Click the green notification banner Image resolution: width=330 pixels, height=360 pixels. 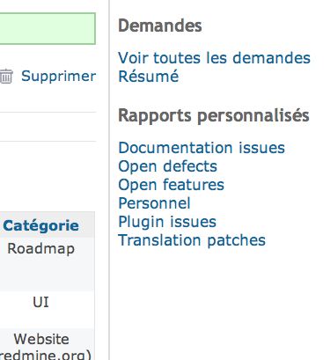pos(48,28)
